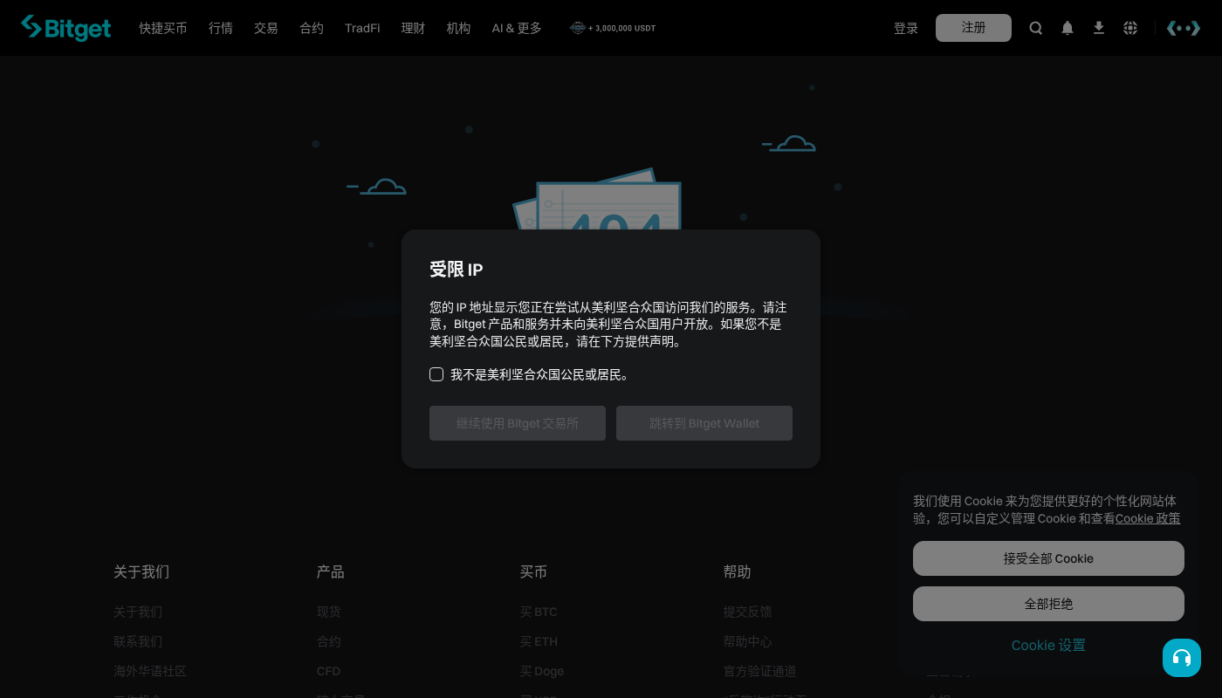The height and width of the screenshot is (698, 1222).
Task: Click the 受限 IP dialog title
Action: tap(456, 269)
